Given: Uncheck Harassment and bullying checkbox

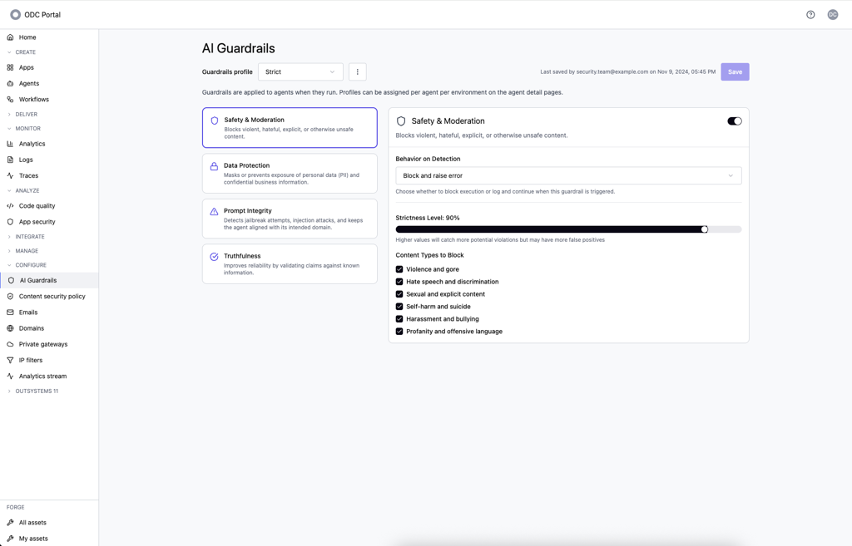Looking at the screenshot, I should pyautogui.click(x=399, y=319).
